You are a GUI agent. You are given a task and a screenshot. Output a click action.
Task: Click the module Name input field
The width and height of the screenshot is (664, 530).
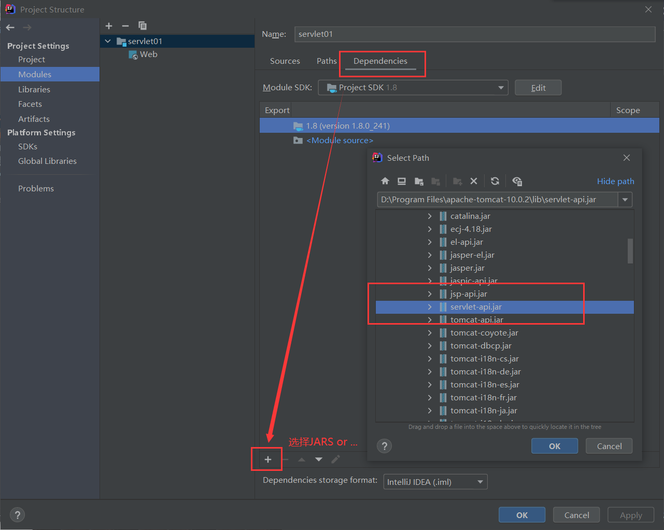[475, 34]
